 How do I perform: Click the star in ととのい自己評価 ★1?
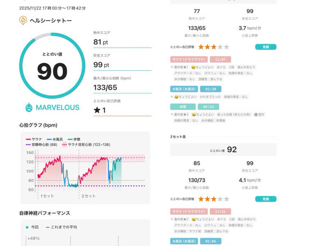97,110
